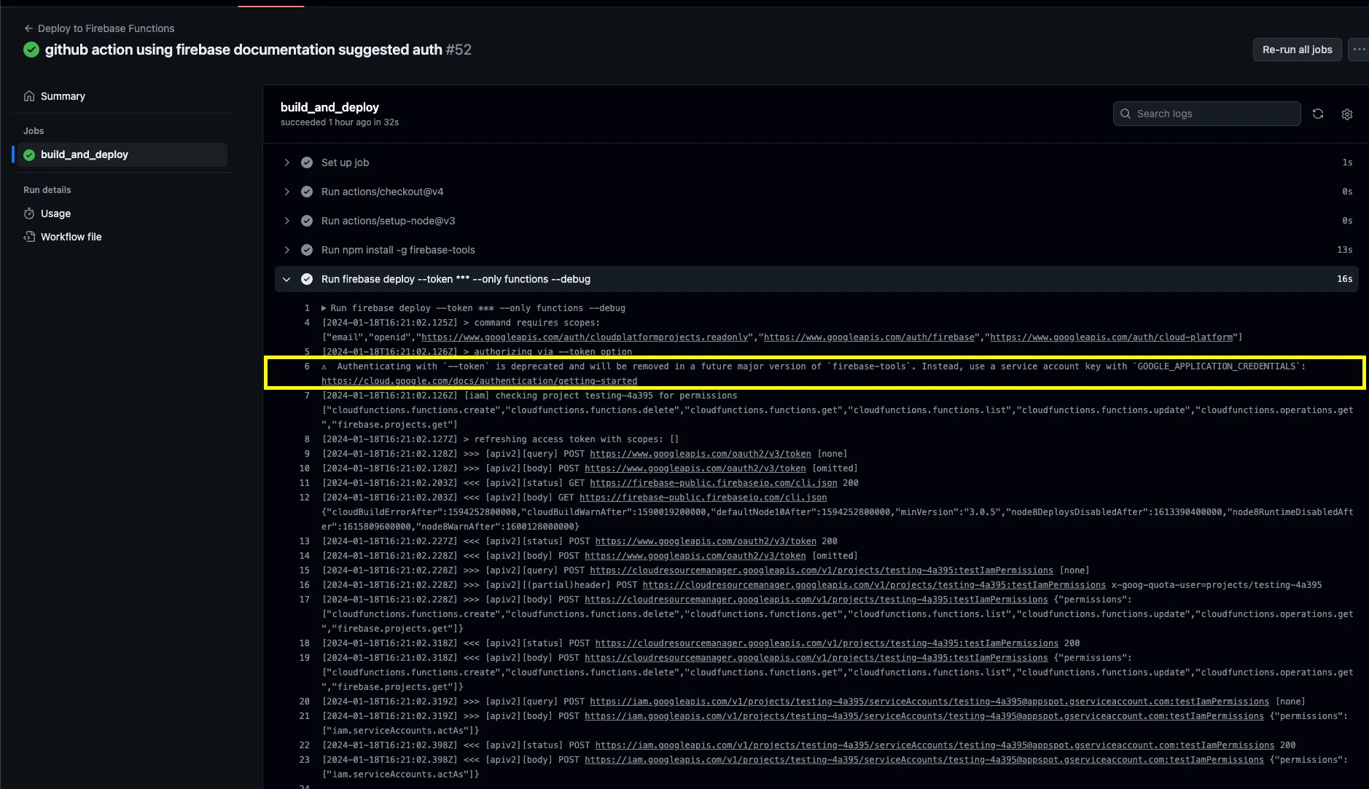Image resolution: width=1369 pixels, height=789 pixels.
Task: Open the cli.json link on log line 12
Action: point(703,498)
